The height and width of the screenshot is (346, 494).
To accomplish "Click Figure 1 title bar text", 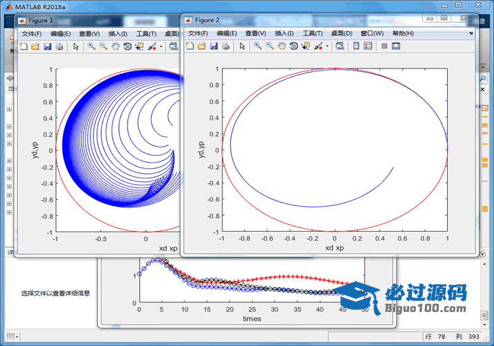I will point(41,21).
